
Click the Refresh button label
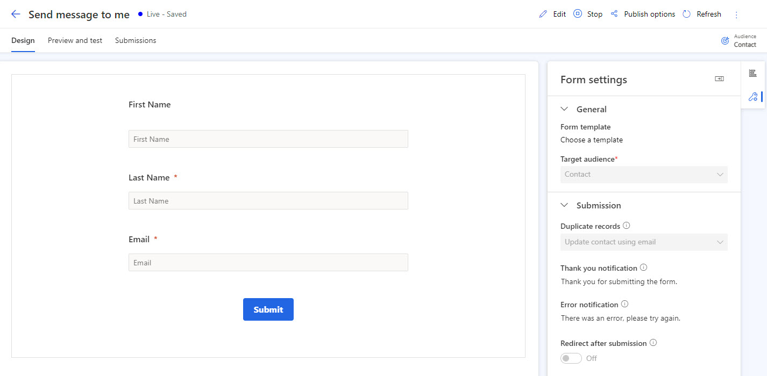point(709,15)
